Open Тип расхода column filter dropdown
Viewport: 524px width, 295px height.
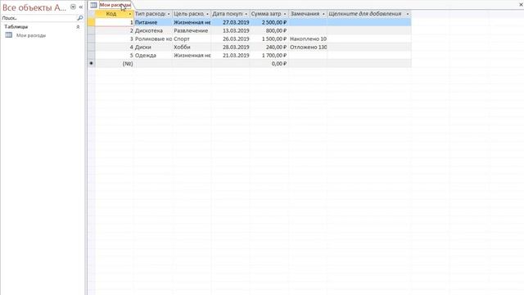[x=169, y=14]
